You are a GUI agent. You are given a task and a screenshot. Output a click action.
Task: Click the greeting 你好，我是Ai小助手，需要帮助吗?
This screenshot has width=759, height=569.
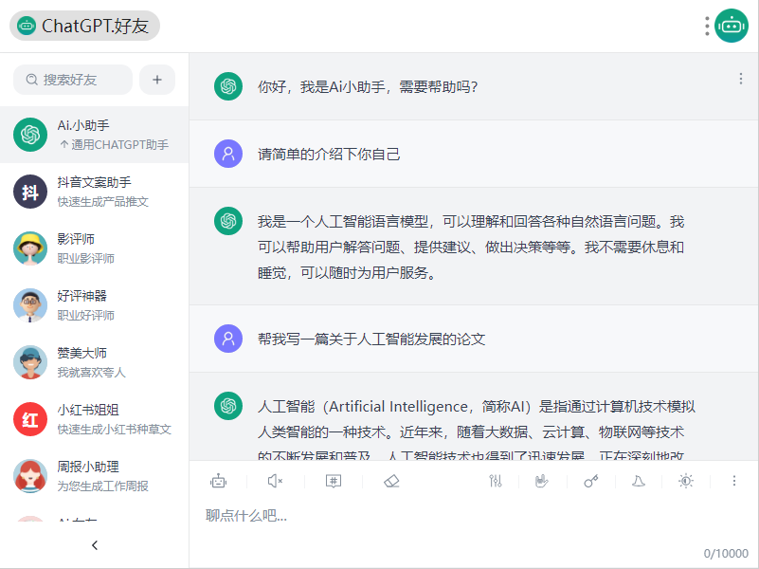[x=368, y=86]
